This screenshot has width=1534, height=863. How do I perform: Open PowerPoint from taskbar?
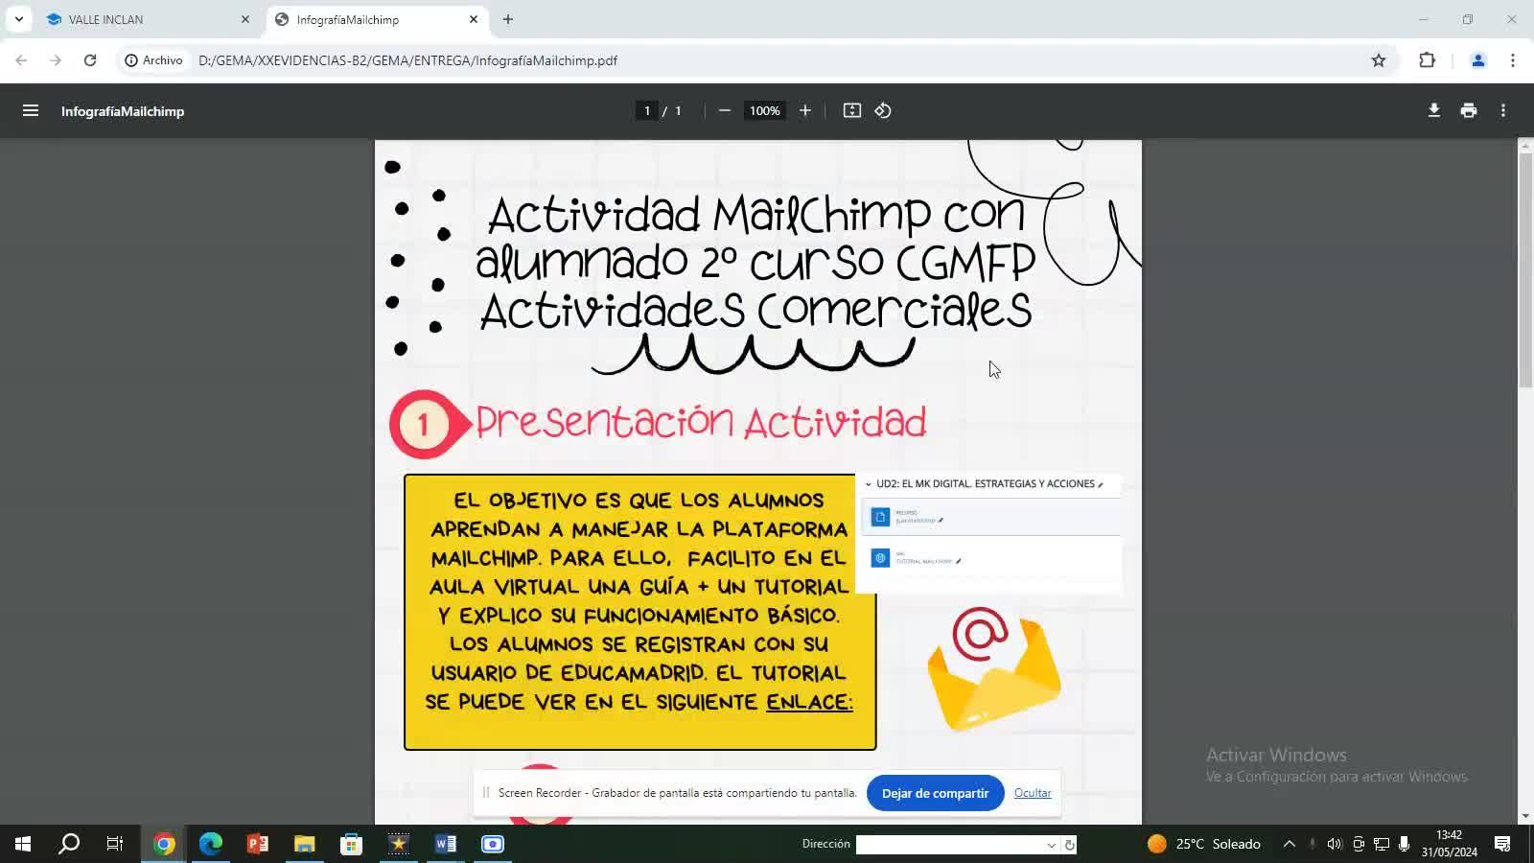click(x=258, y=844)
